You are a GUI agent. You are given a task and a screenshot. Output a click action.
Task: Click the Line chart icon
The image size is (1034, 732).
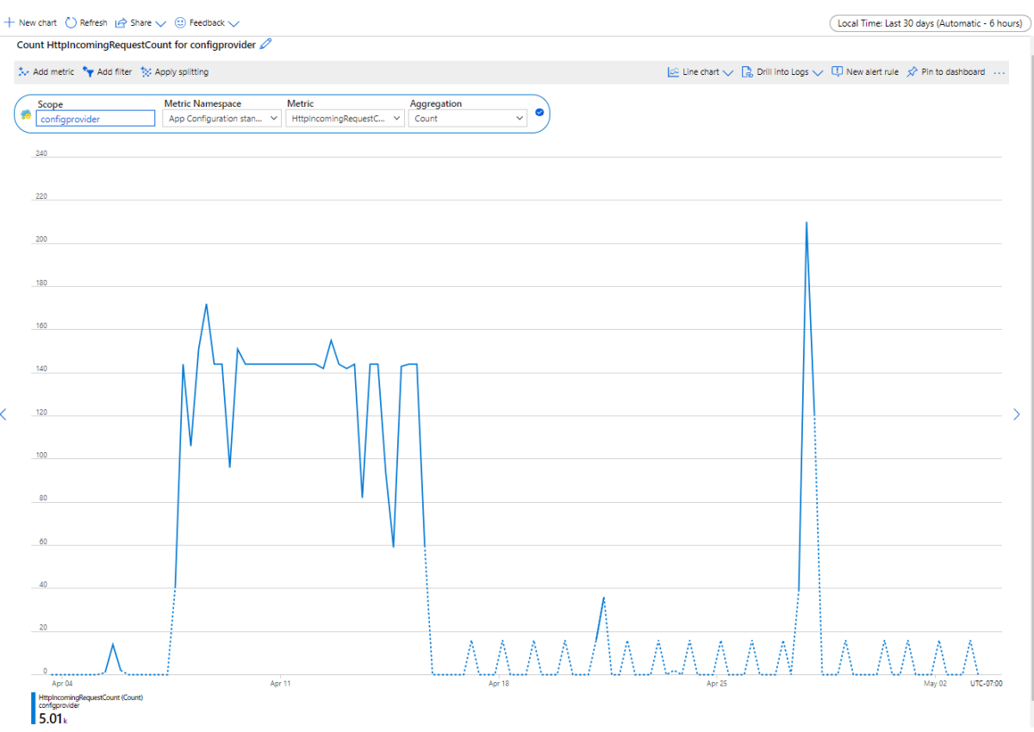[x=674, y=71]
